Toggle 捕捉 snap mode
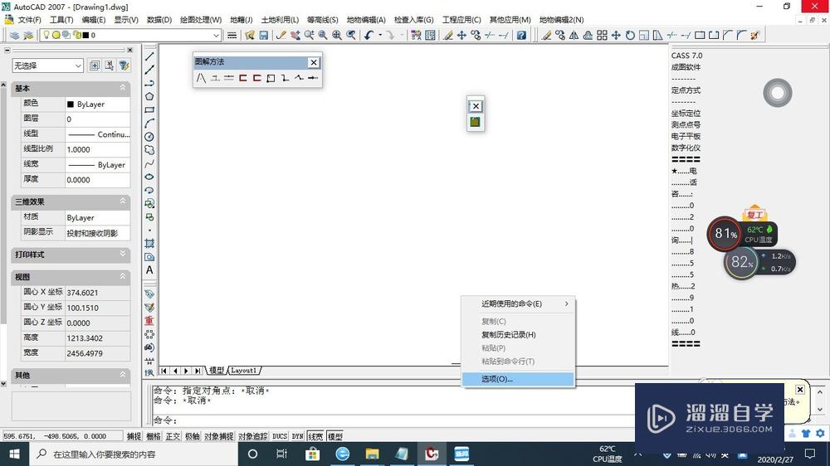 click(x=134, y=436)
